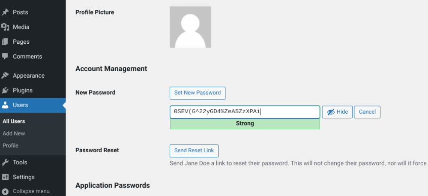Click the Appearance paintbrush icon
428x196 pixels.
[x=5, y=75]
